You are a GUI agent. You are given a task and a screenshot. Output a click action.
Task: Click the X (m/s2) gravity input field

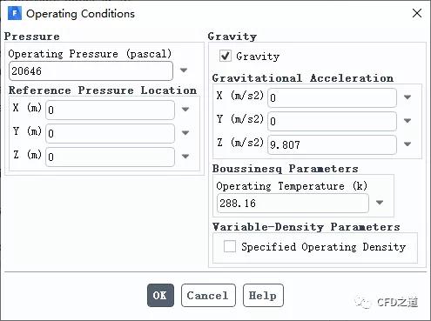[x=332, y=97]
